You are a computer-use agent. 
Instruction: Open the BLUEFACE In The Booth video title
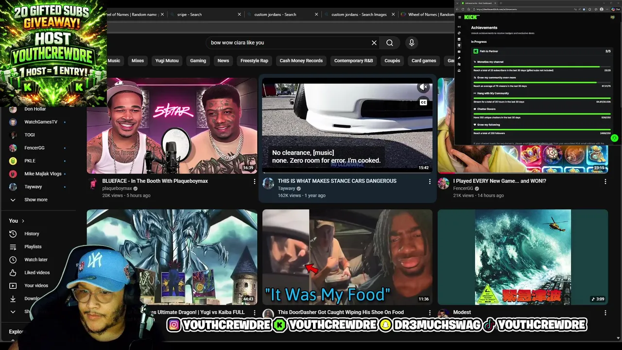click(x=155, y=181)
